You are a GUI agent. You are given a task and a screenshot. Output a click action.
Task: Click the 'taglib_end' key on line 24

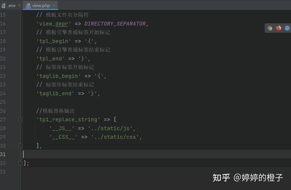pos(55,93)
